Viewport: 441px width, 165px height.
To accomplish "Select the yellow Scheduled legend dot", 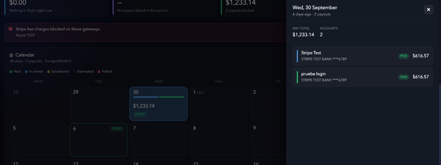I will [x=48, y=72].
